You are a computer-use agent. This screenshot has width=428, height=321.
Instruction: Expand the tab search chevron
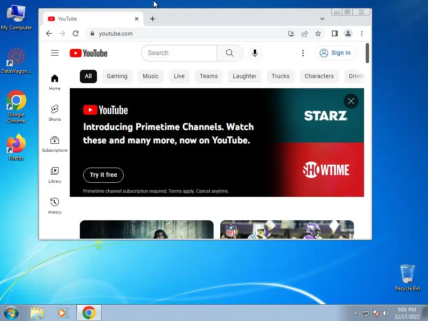click(322, 19)
